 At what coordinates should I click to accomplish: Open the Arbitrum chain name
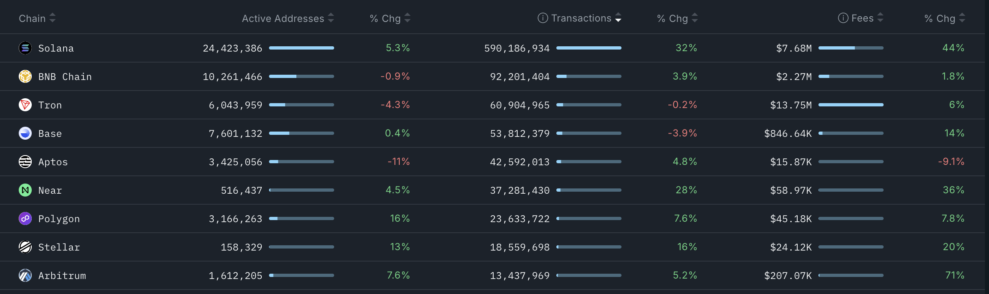tap(62, 276)
